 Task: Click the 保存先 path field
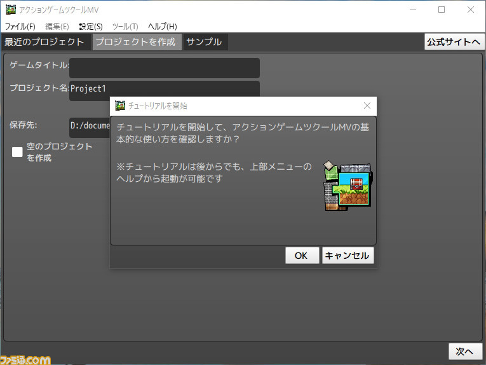[x=90, y=127]
